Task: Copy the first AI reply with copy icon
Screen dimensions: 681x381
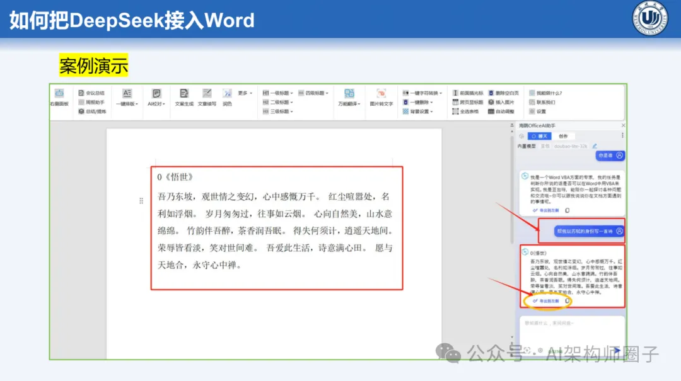Action: pyautogui.click(x=567, y=210)
